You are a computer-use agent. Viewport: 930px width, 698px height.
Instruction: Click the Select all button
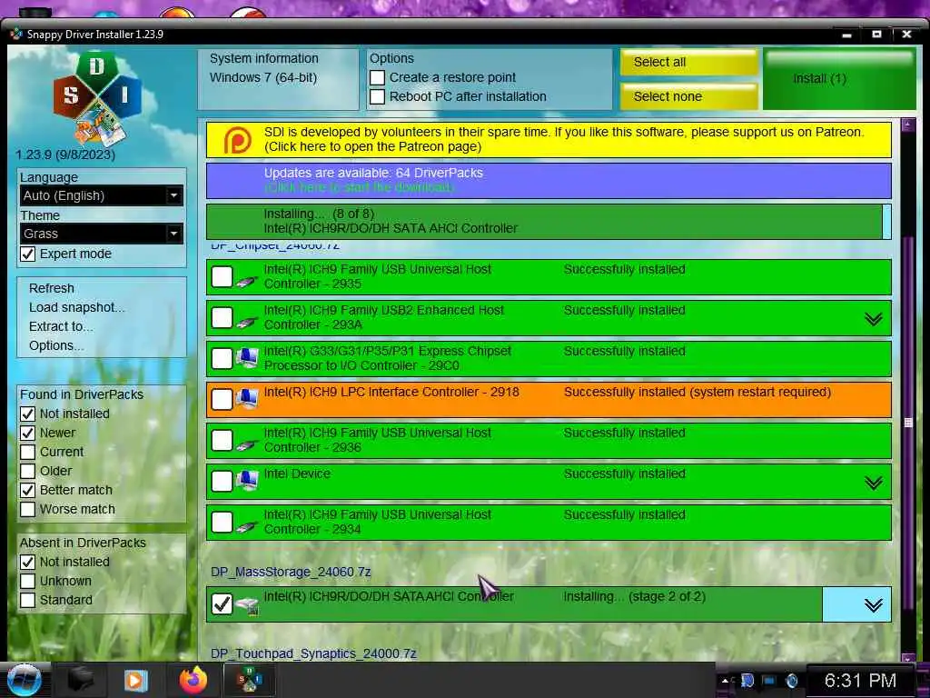pos(688,62)
